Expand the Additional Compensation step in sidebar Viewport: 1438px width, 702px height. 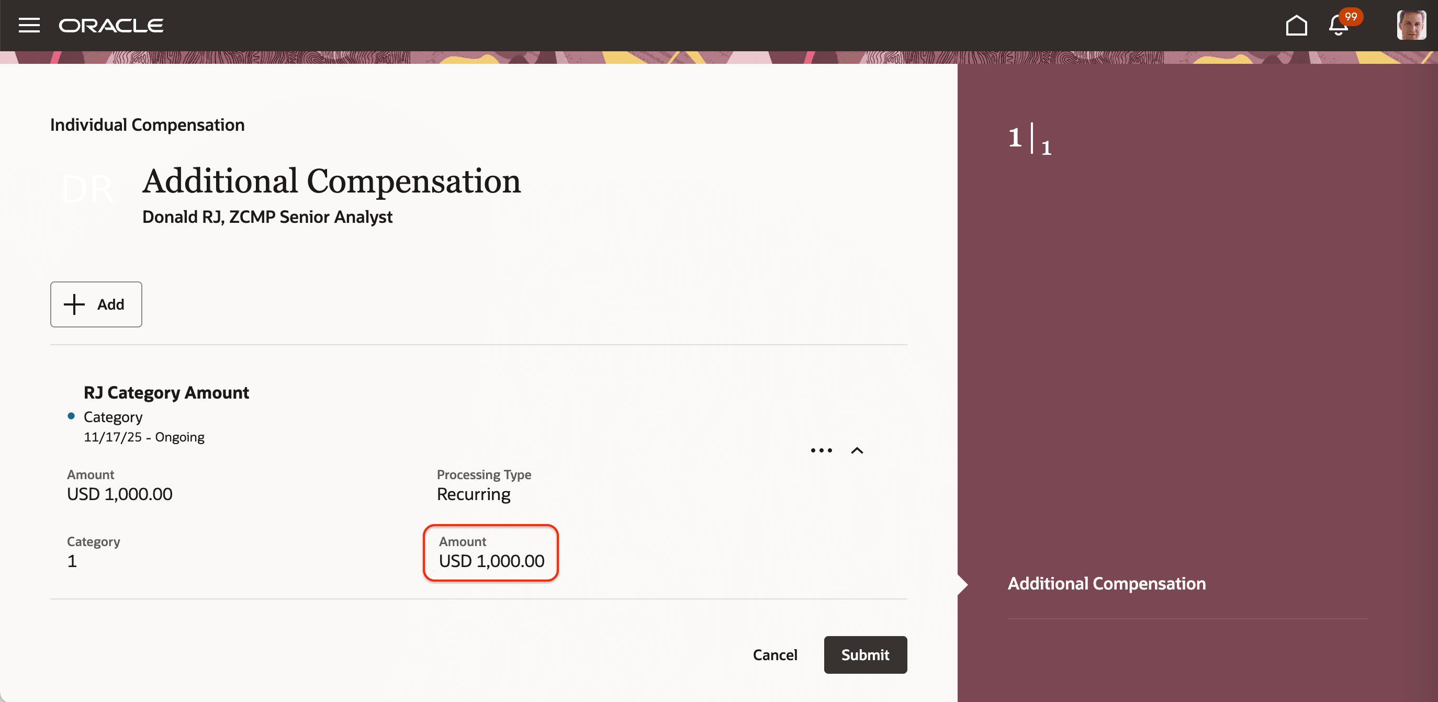click(x=1106, y=583)
